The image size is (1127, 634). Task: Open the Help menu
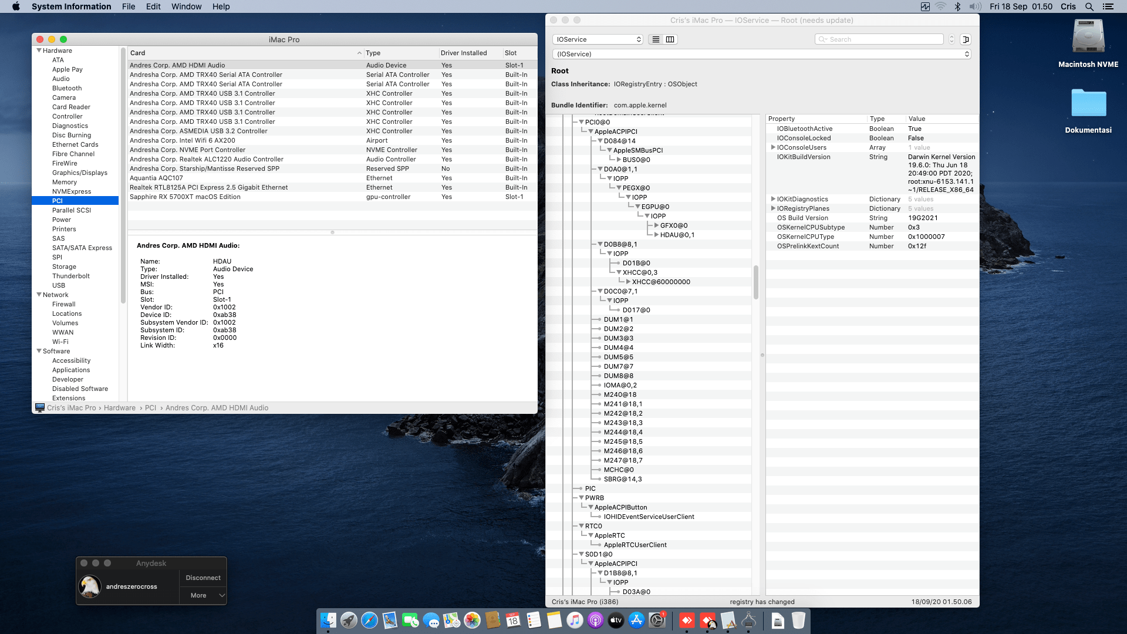click(221, 6)
